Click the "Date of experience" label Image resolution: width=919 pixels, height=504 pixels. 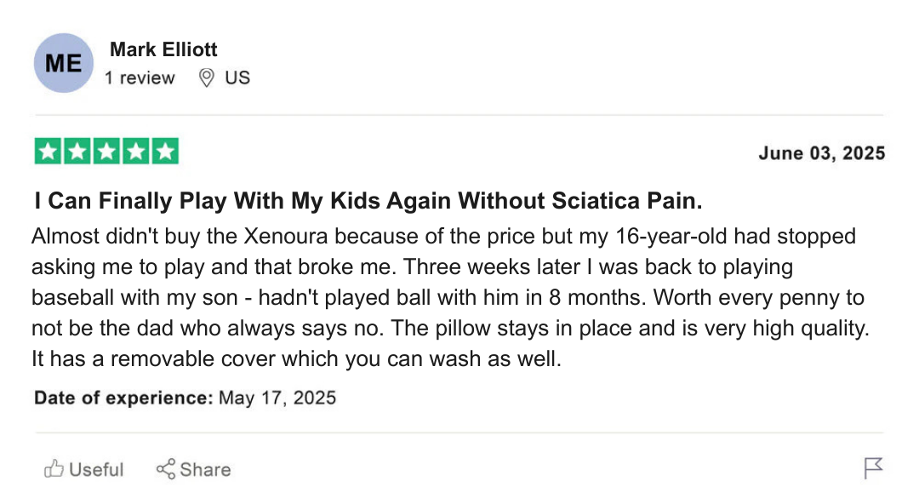(x=123, y=398)
